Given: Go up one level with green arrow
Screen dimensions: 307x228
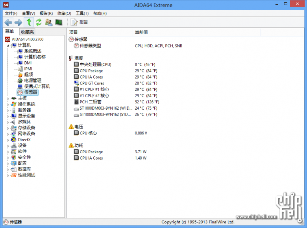Looking at the screenshot, I should point(29,22).
